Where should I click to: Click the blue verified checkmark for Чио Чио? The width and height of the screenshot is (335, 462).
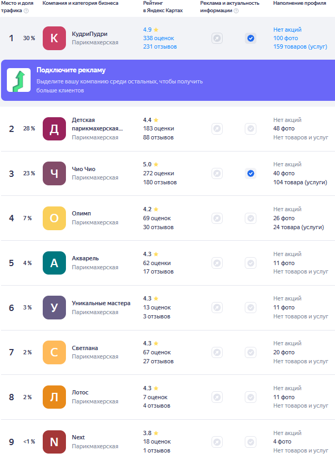[251, 173]
